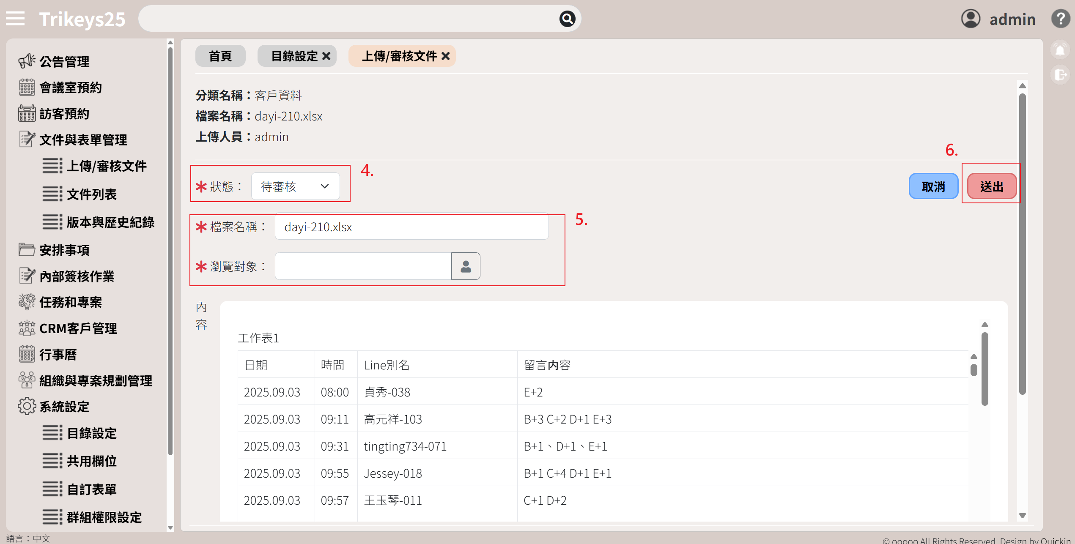The image size is (1075, 544).
Task: Expand 安排事項 in the sidebar
Action: coord(64,250)
